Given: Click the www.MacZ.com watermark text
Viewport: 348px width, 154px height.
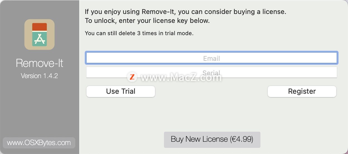Looking at the screenshot, I should (x=181, y=77).
